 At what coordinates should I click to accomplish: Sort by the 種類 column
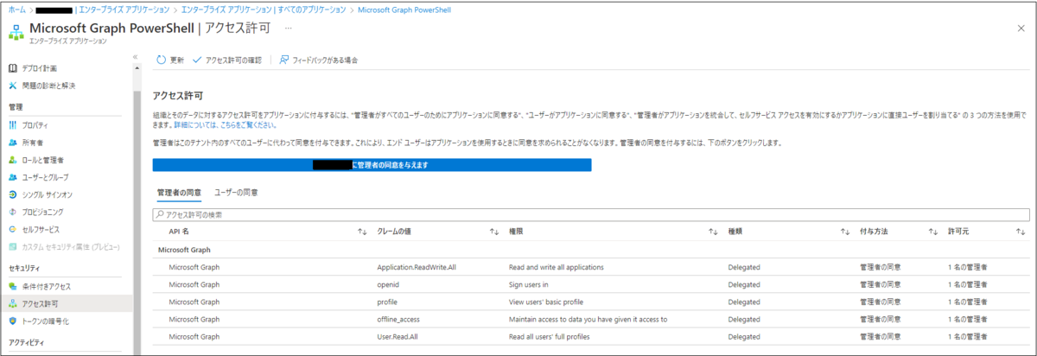(x=845, y=232)
